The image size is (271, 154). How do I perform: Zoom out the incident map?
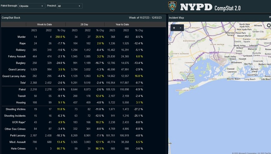180,28
